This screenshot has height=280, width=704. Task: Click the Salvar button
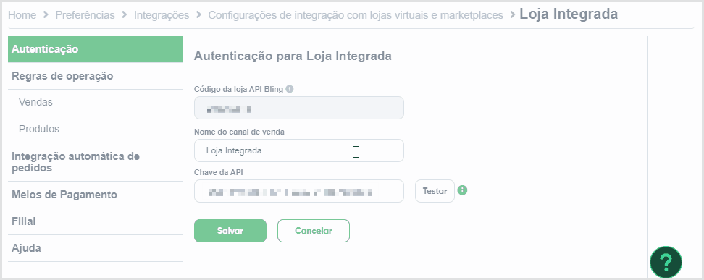(230, 231)
